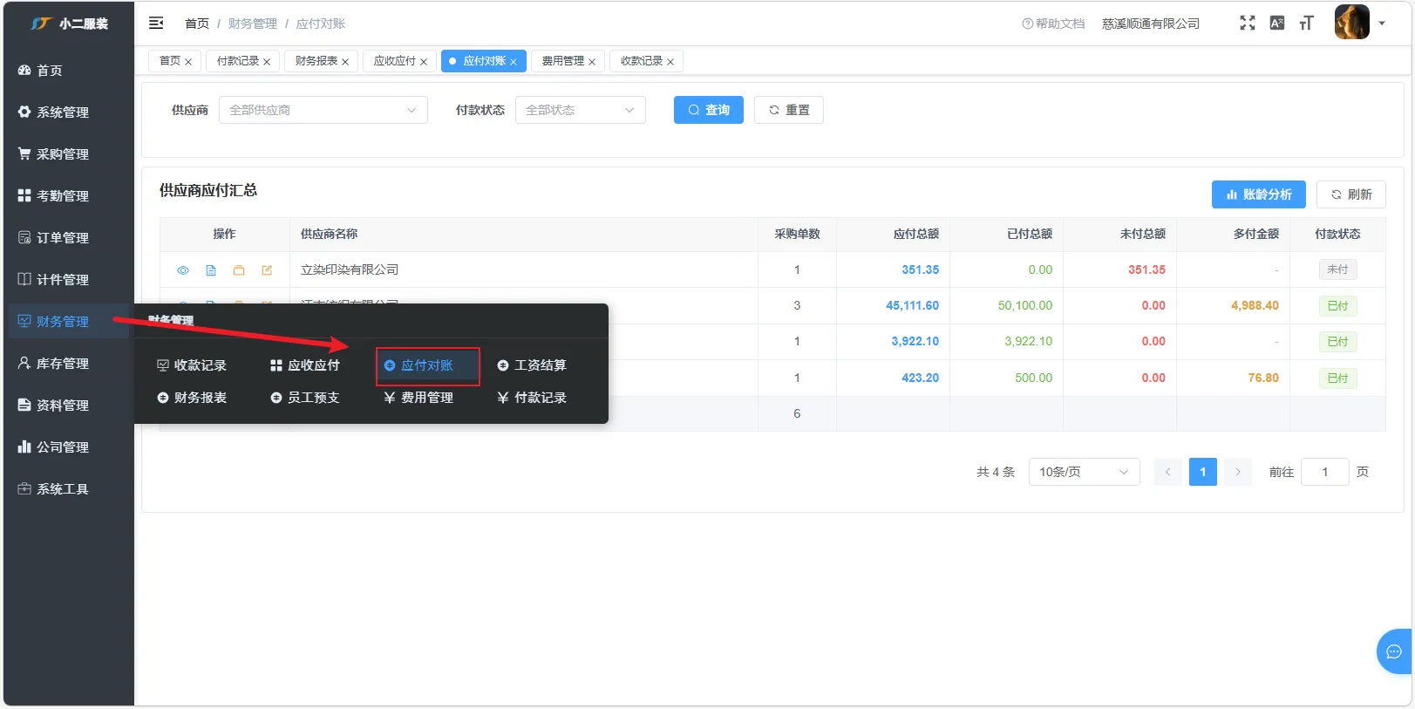Expand 系统工具 in the sidebar
The image size is (1415, 709).
(69, 489)
